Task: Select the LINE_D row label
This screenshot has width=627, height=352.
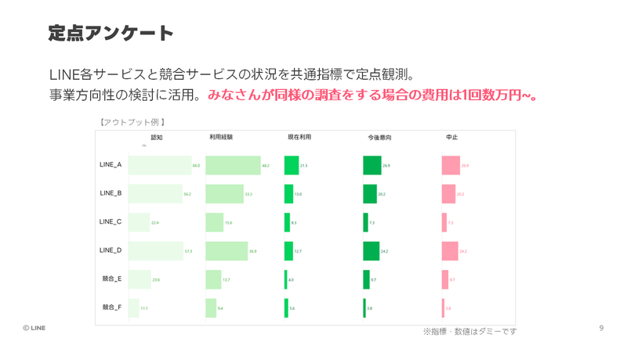Action: click(x=111, y=250)
